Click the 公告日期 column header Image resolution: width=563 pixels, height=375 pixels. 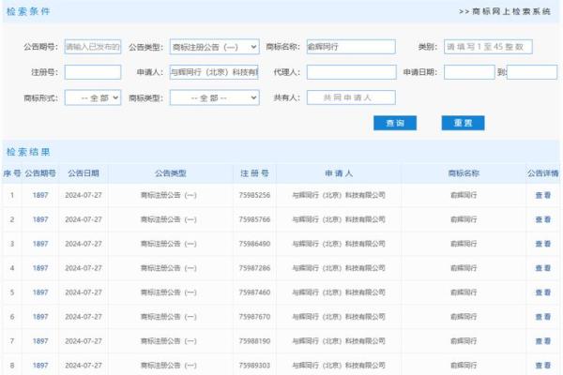click(x=84, y=173)
